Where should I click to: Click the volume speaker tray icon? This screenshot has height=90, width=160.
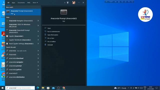pos(138,88)
